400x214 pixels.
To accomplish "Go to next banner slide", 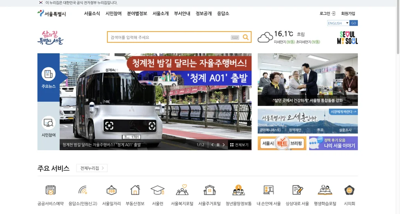I will tap(224, 145).
